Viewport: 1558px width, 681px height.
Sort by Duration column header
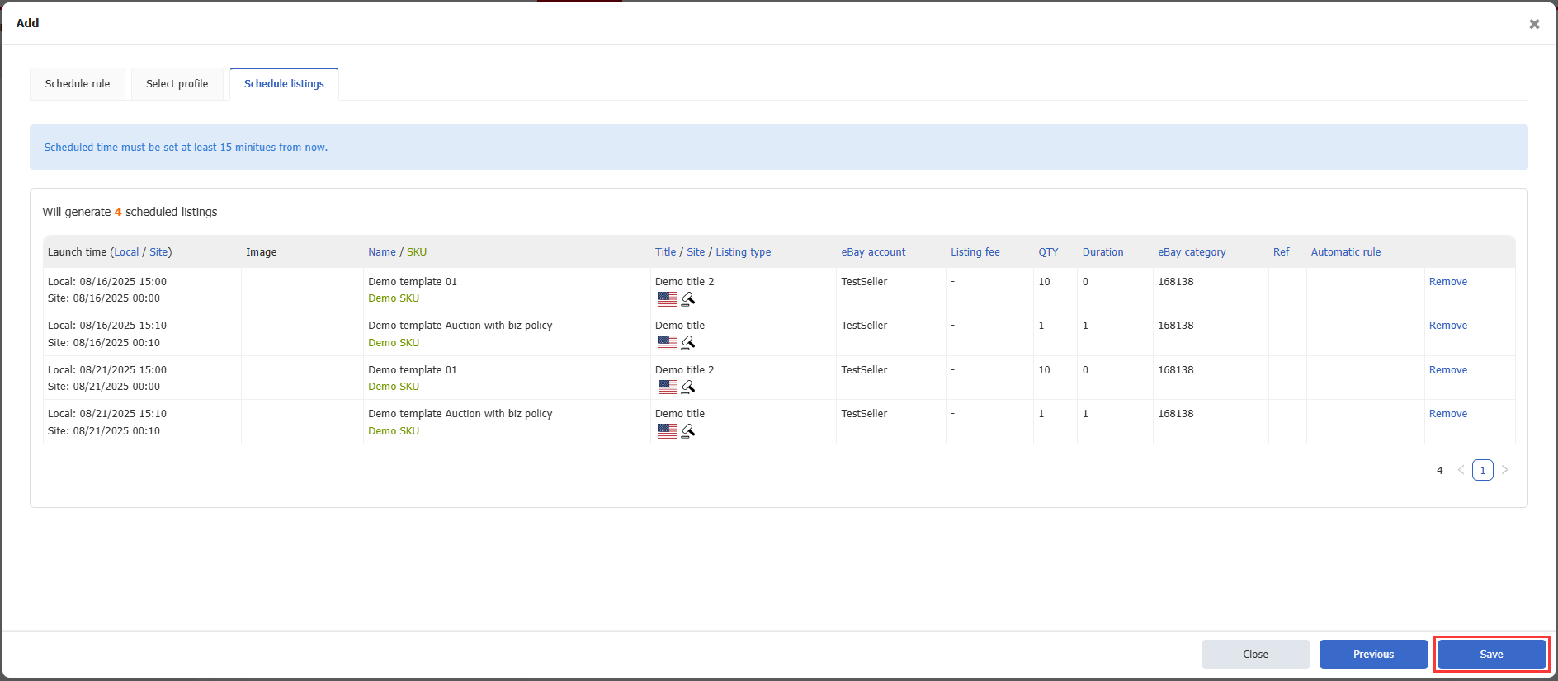(x=1102, y=252)
